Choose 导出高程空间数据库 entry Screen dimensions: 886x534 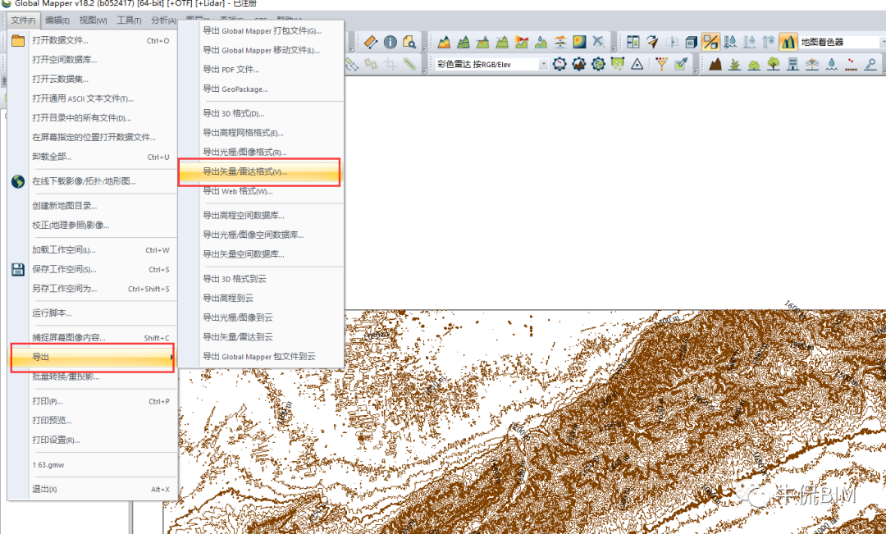pos(260,215)
